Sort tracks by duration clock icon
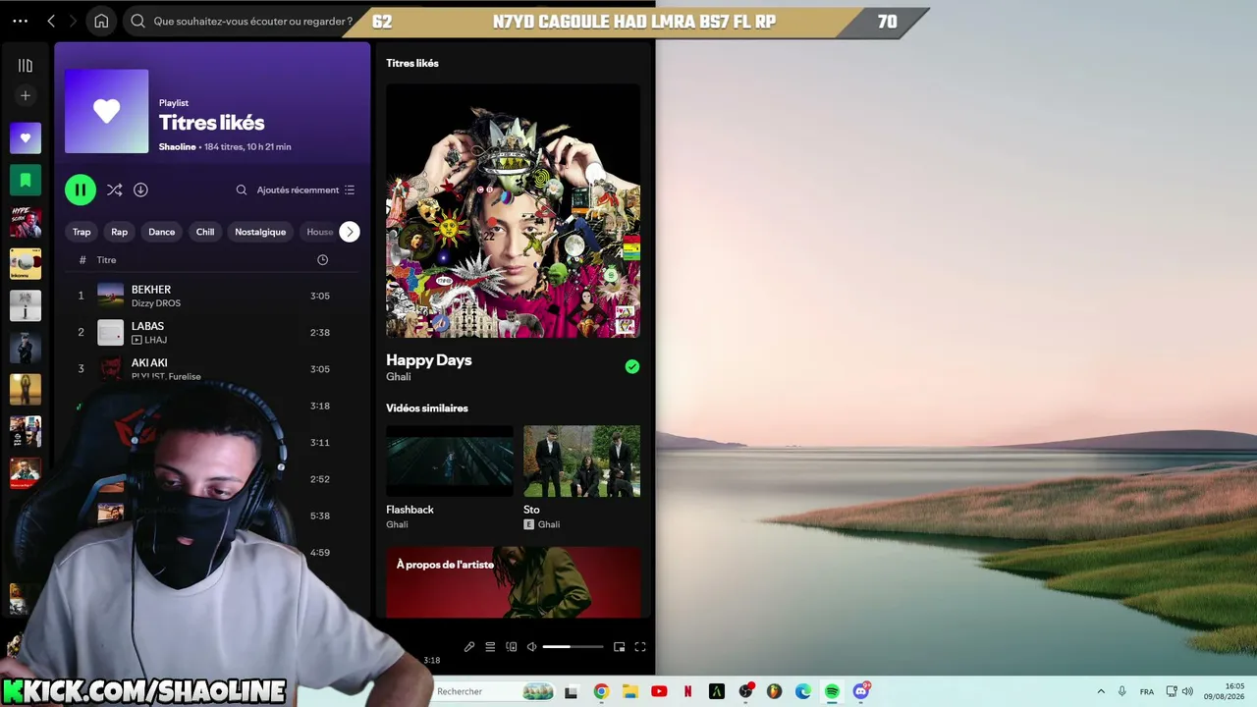Screen dimensions: 1257x707 click(322, 260)
